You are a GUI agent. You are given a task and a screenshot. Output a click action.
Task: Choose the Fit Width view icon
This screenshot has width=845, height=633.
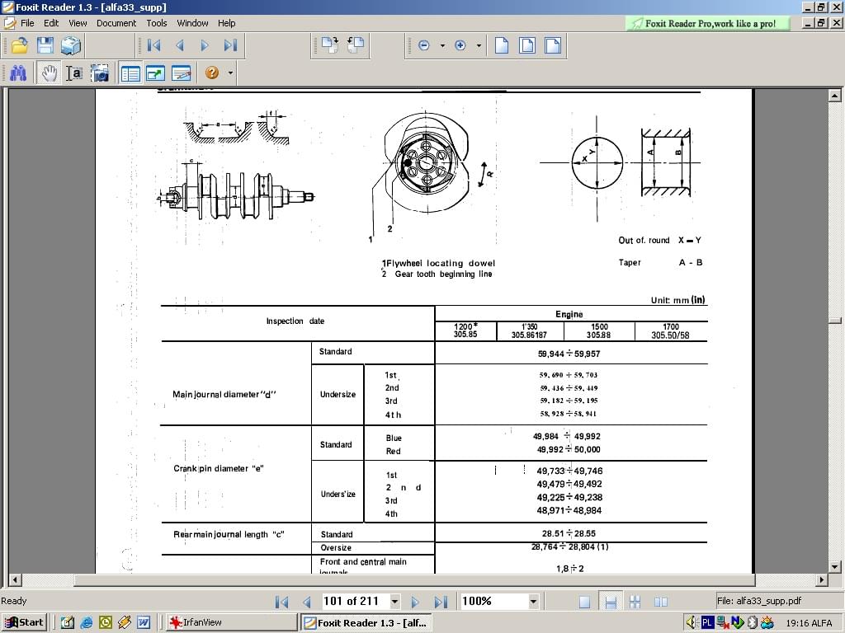[553, 45]
